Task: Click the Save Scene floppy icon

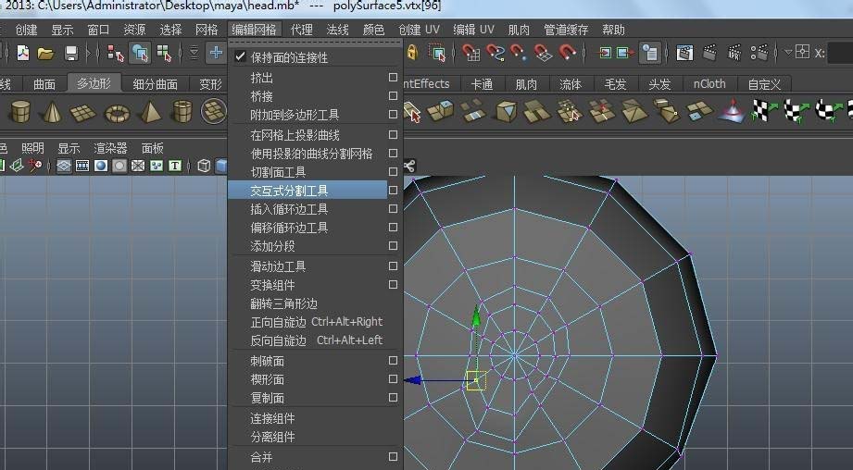Action: 70,53
